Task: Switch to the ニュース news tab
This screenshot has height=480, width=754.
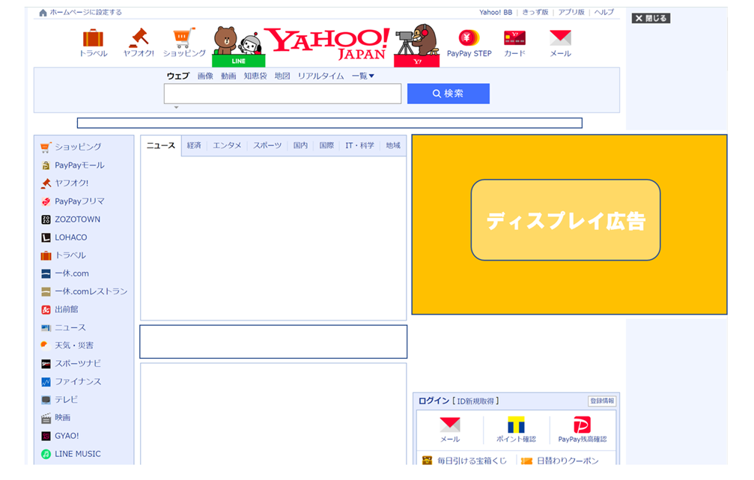Action: coord(161,146)
